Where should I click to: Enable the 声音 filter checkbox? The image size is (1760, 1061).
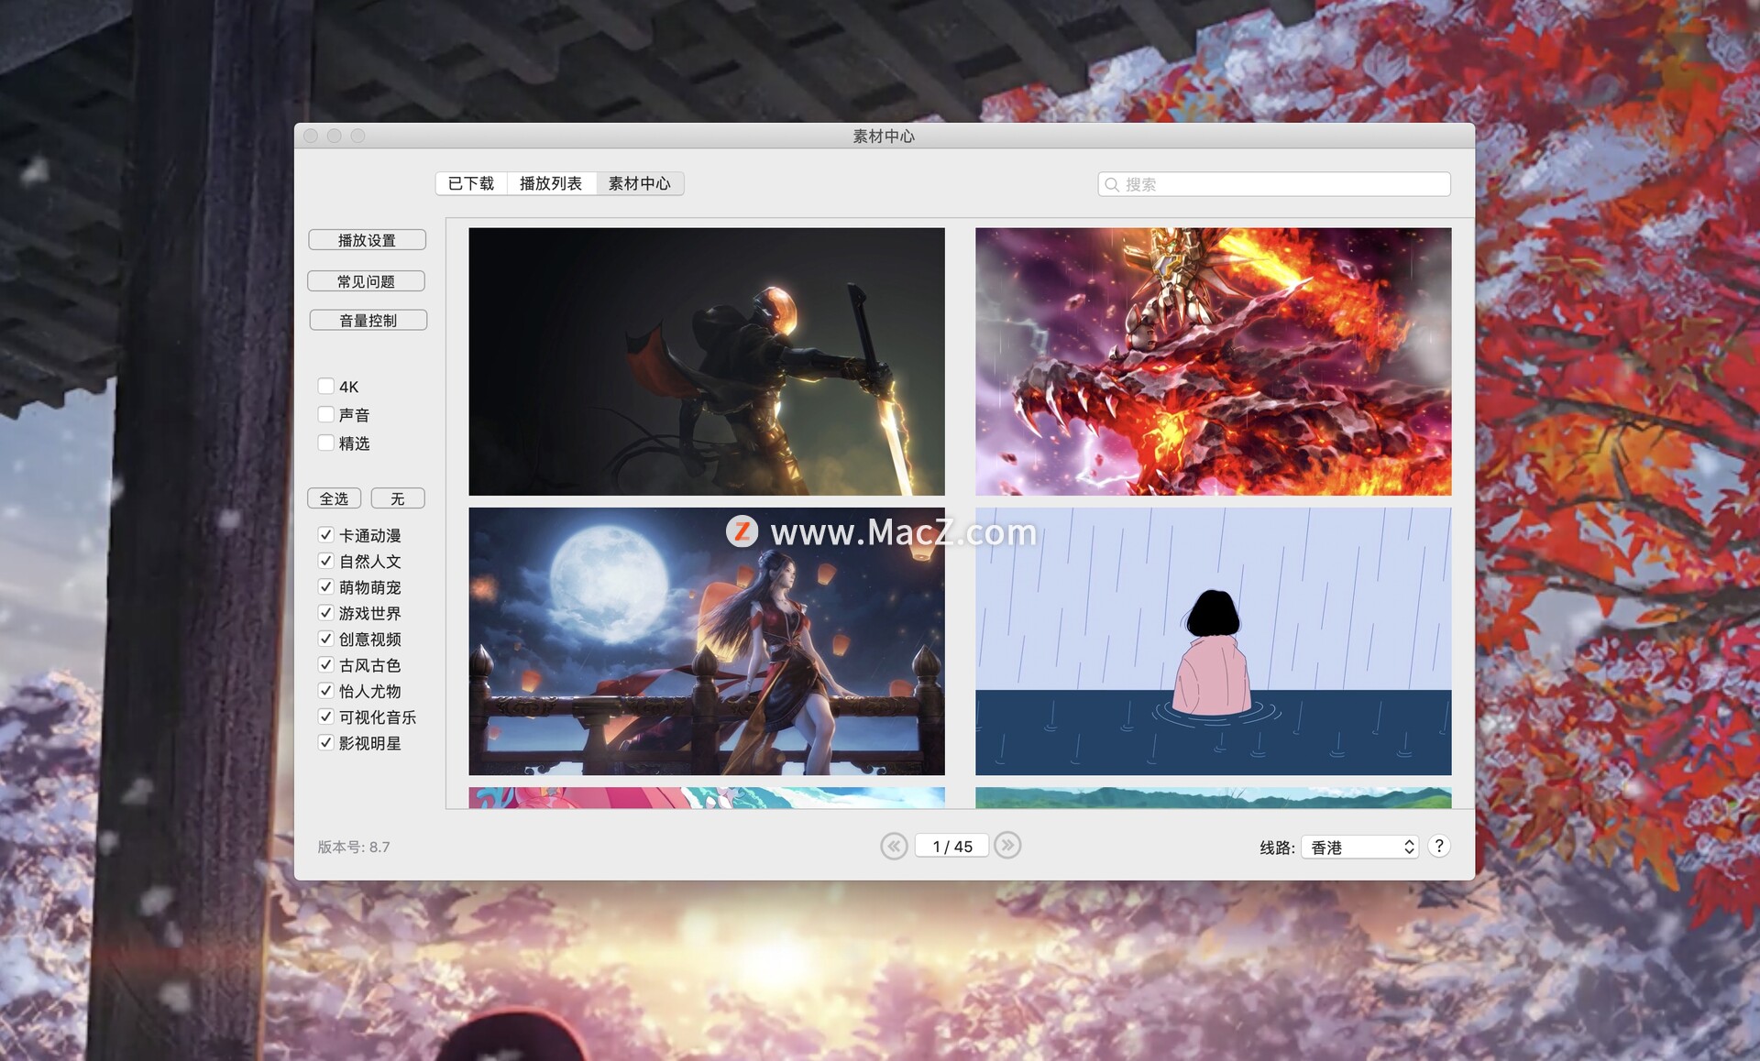pos(326,414)
